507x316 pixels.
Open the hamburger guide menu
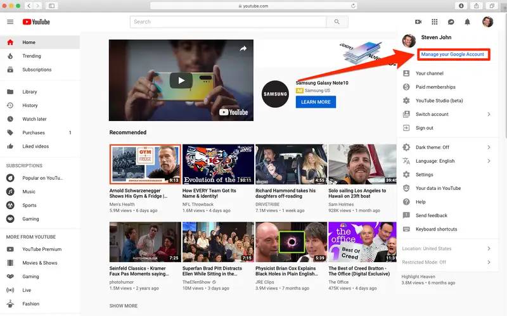(10, 22)
